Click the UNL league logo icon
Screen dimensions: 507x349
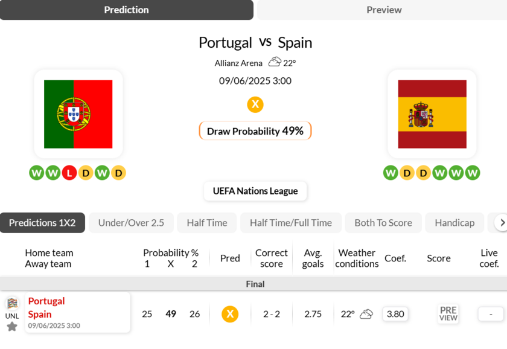[x=12, y=304]
